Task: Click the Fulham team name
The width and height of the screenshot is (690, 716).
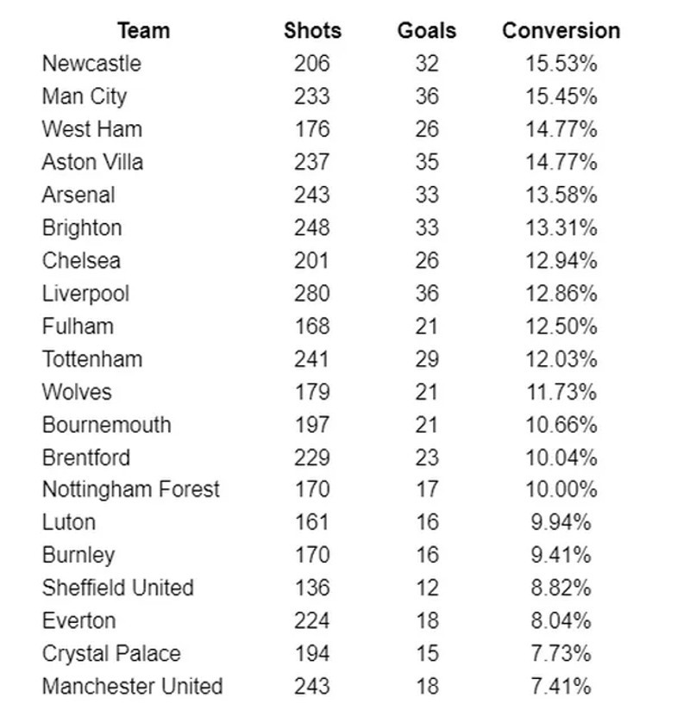Action: pyautogui.click(x=78, y=327)
